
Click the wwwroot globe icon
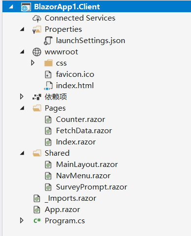[x=37, y=52]
